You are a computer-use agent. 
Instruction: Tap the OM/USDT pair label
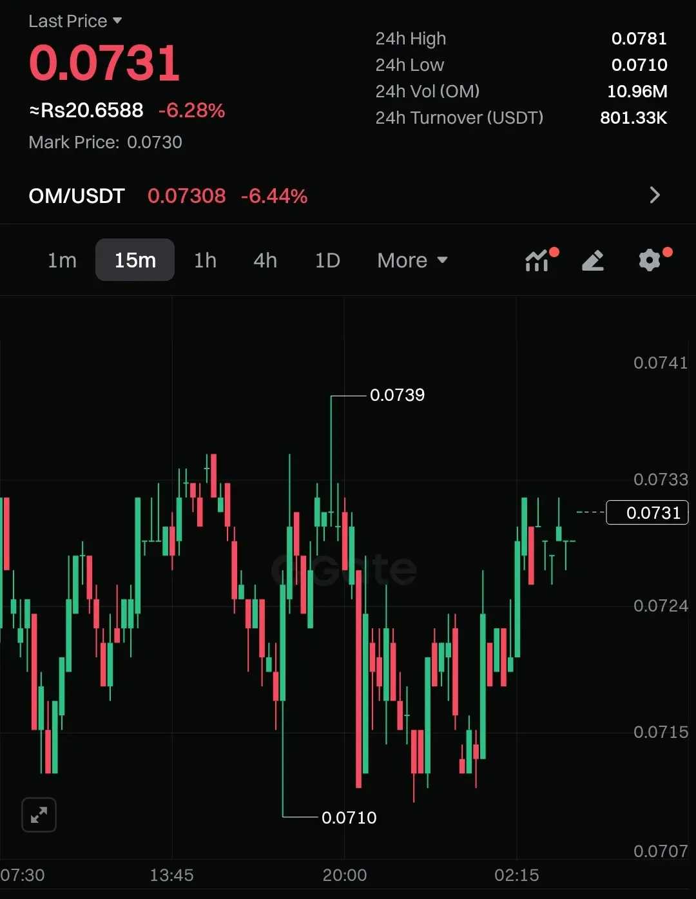pos(77,196)
